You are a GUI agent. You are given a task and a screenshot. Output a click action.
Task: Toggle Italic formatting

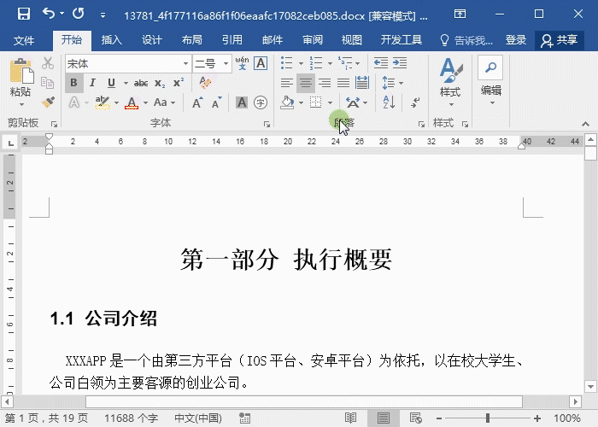click(x=93, y=83)
